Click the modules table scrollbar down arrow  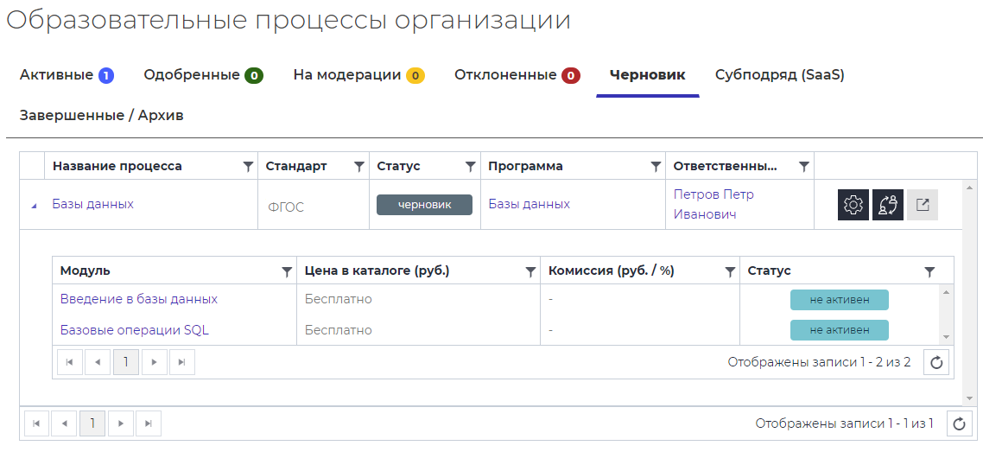click(946, 337)
